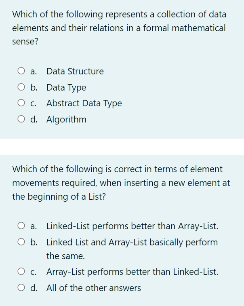Viewport: 244px width, 306px height.
Task: Click the 'All of the other answers' text
Action: 94,288
